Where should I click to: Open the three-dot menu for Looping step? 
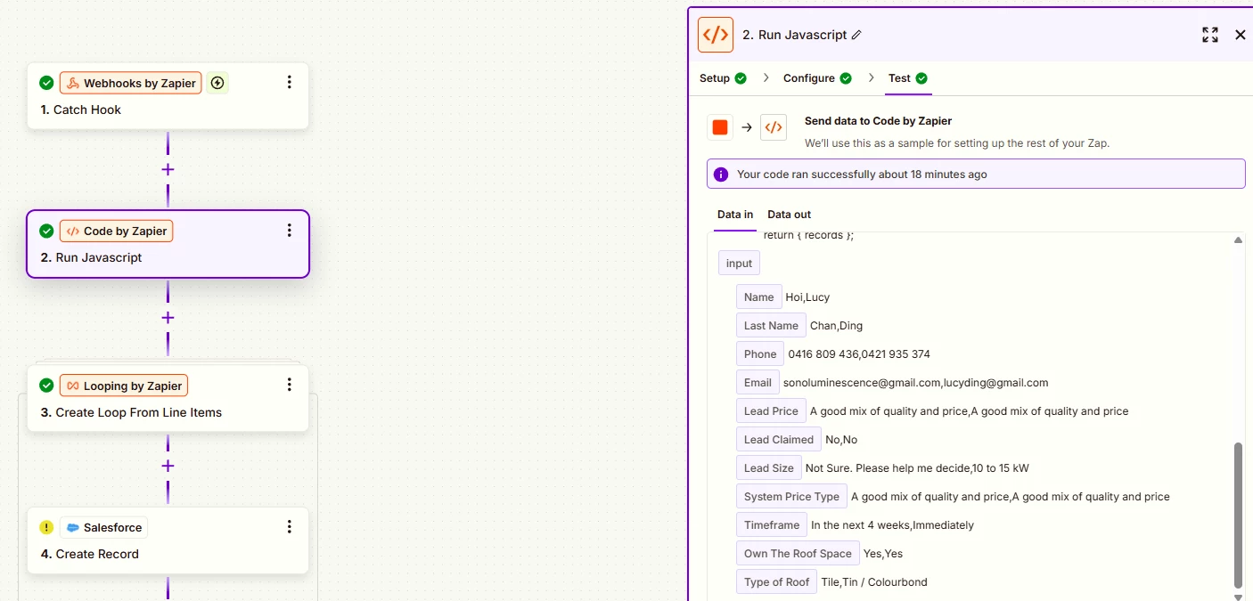coord(289,385)
